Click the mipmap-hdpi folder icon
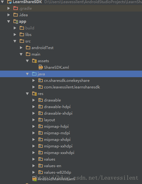 (x=41, y=127)
